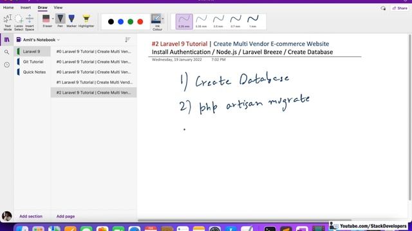Open the recent notes clock icon

7,65
